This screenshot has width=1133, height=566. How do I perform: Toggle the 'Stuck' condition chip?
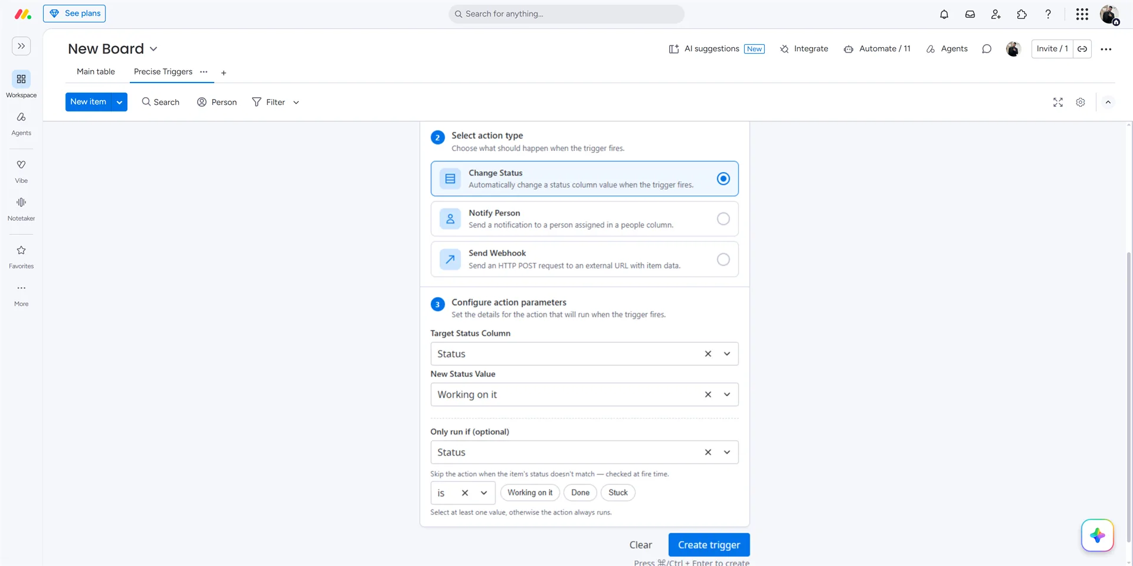tap(618, 493)
